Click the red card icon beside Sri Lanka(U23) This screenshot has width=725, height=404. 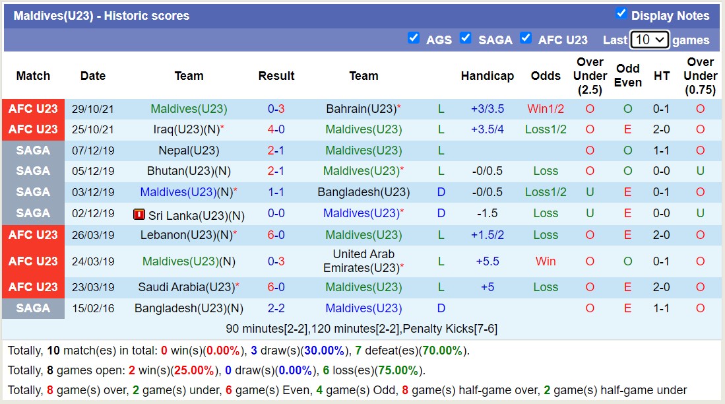(139, 215)
